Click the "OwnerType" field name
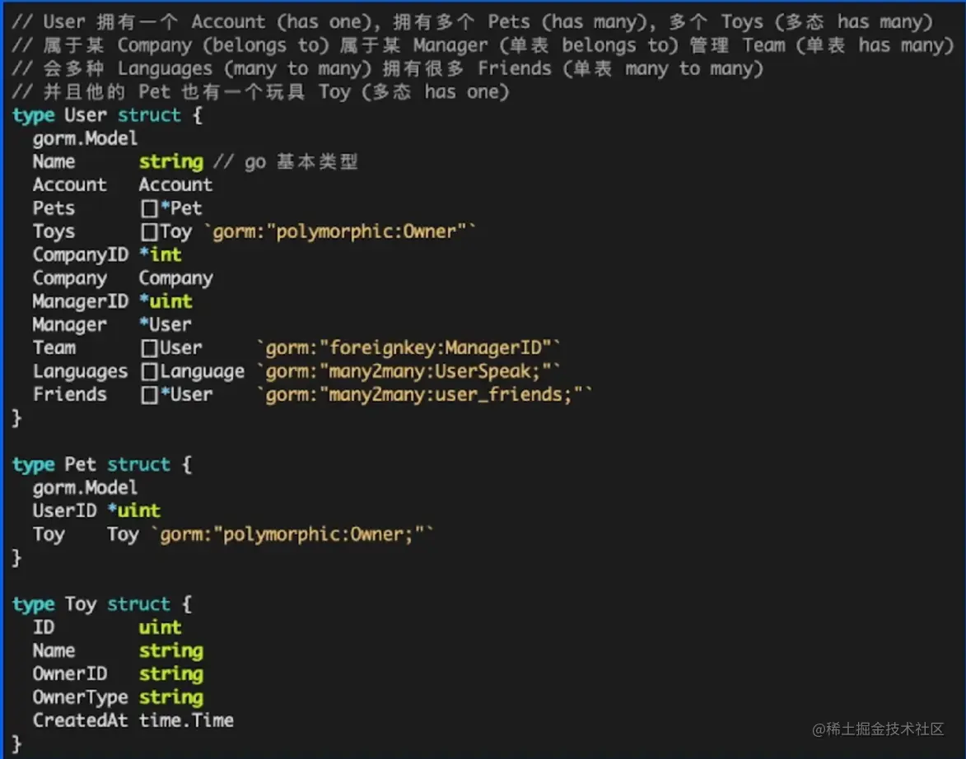Image resolution: width=966 pixels, height=759 pixels. point(80,697)
